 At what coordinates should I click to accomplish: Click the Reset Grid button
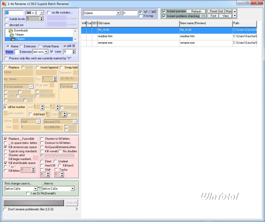point(216,11)
